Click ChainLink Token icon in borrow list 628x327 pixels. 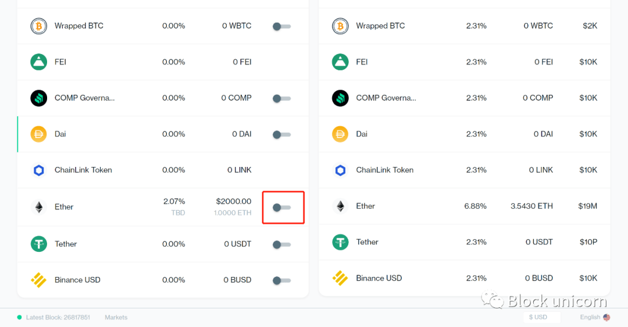(x=340, y=170)
